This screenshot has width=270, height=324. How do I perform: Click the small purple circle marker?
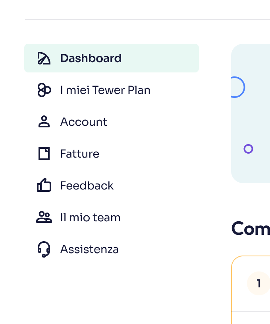coord(248,149)
